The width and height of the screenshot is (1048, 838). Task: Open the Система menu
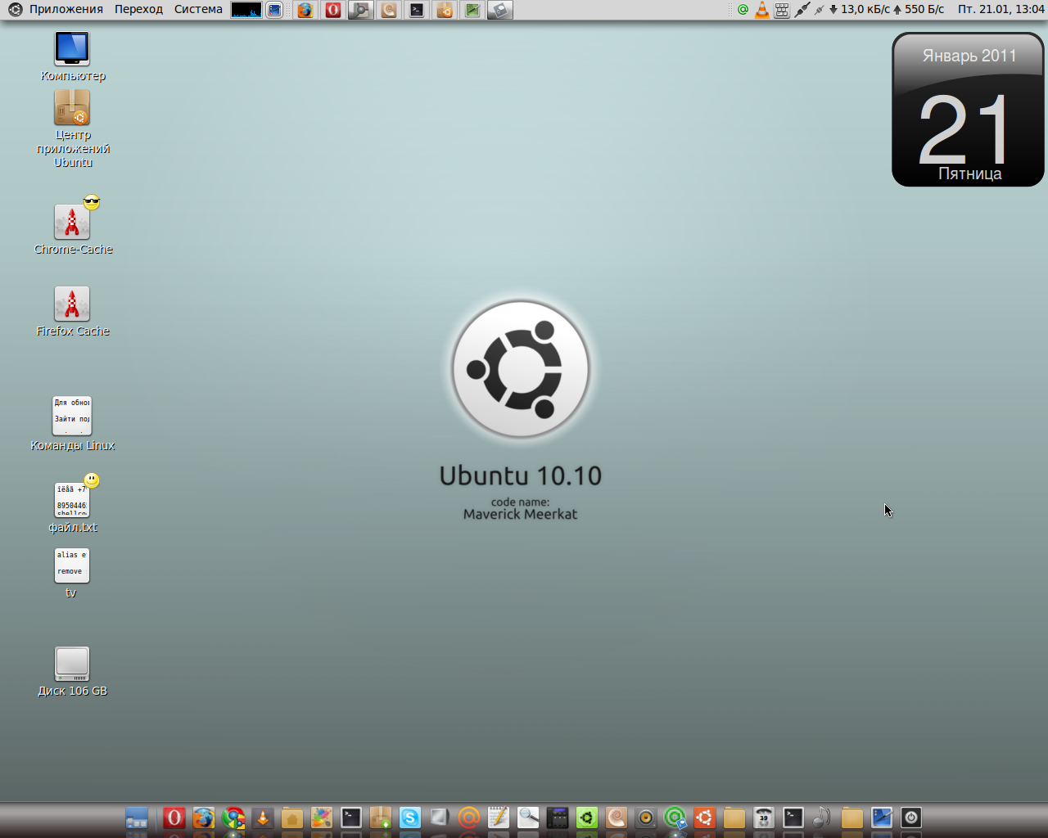(198, 9)
